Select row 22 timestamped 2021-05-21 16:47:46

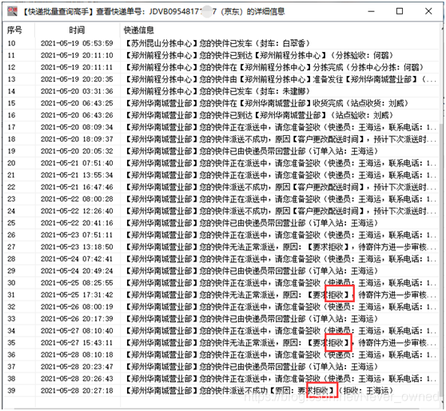coord(221,187)
